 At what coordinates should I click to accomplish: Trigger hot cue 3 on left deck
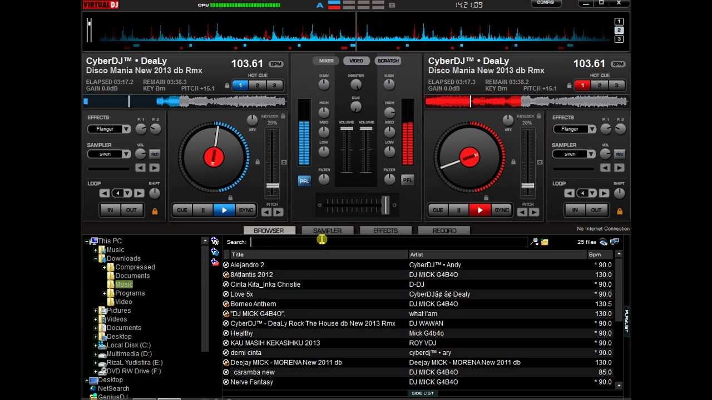(274, 86)
